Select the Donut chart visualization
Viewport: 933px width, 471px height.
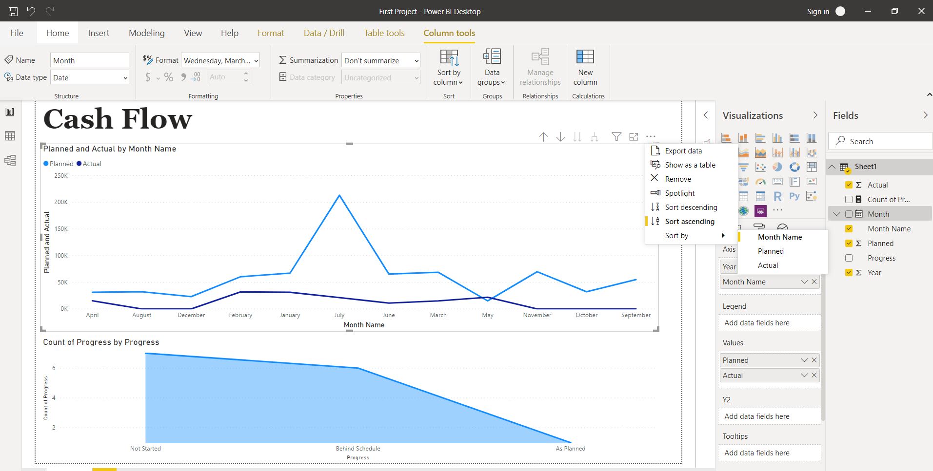(x=794, y=167)
